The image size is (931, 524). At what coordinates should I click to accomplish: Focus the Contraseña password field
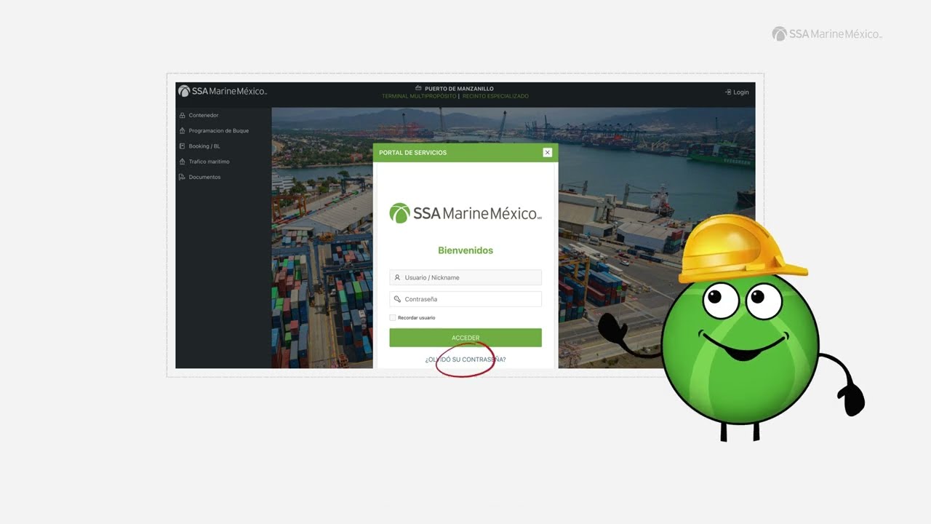465,299
